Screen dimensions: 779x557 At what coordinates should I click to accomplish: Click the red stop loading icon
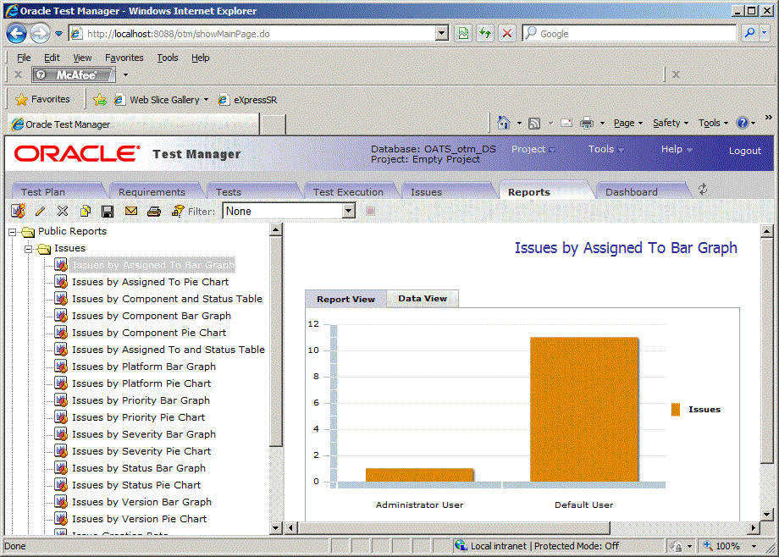click(x=506, y=33)
